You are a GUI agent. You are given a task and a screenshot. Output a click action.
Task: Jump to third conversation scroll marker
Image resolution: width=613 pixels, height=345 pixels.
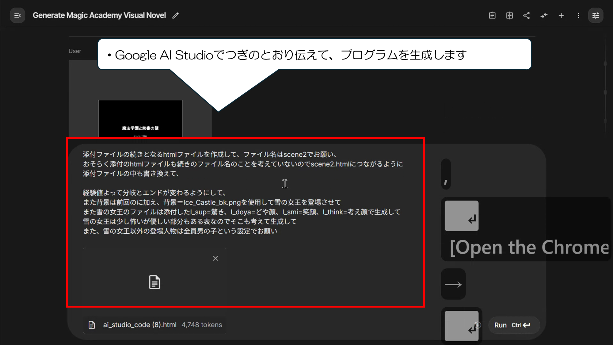[x=605, y=121]
